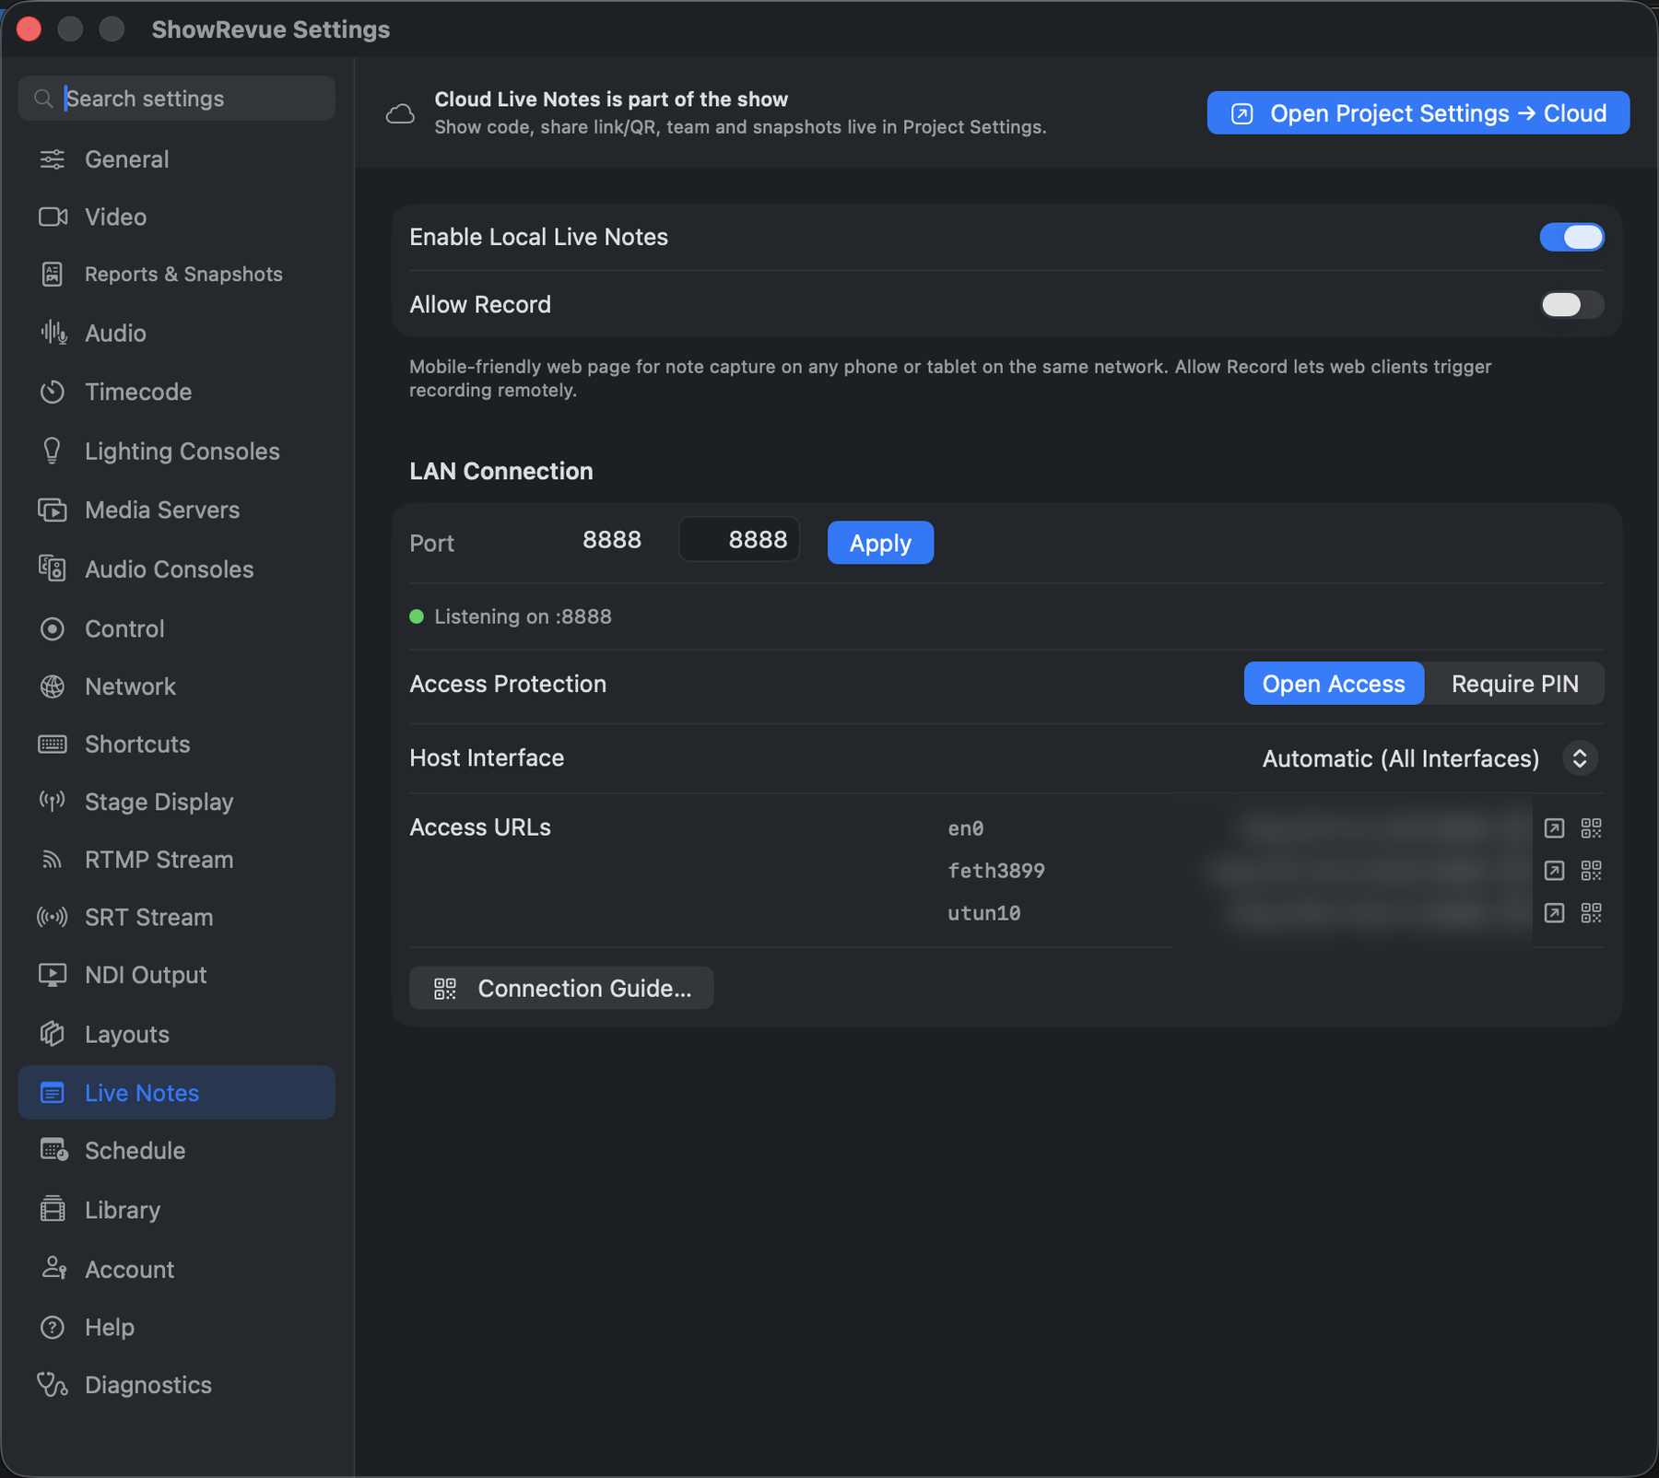The width and height of the screenshot is (1659, 1478).
Task: Click the Reports & Snapshots icon
Action: click(53, 274)
